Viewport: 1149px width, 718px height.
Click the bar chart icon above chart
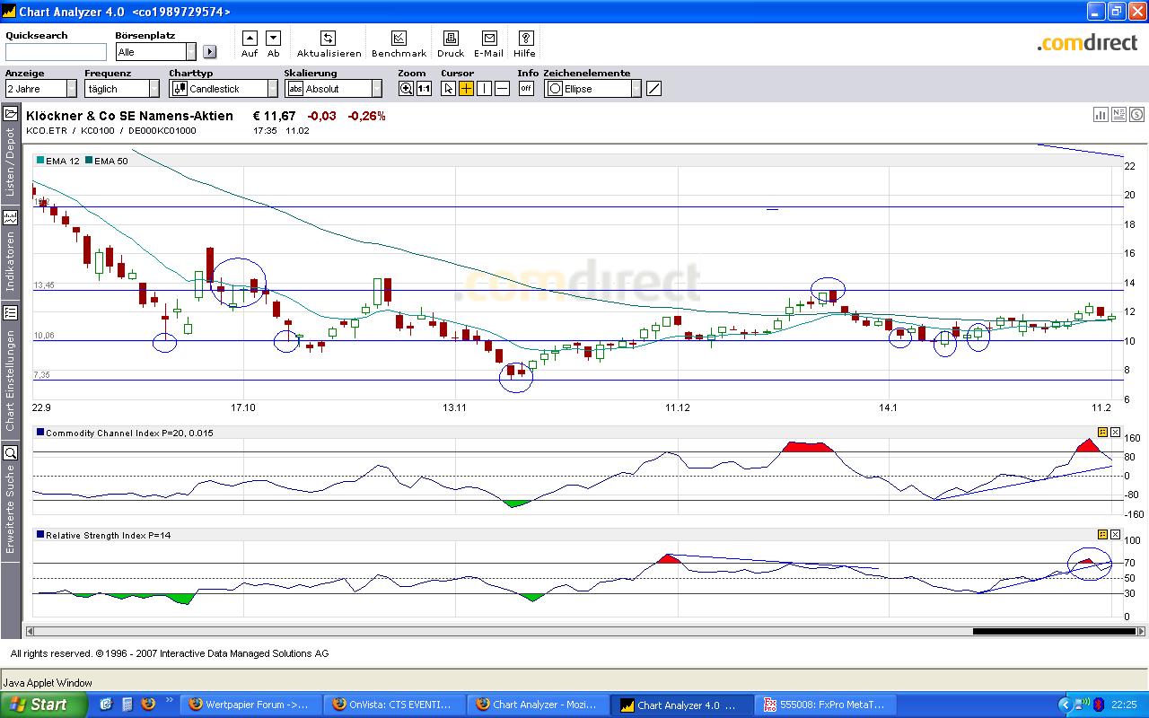(x=1101, y=114)
